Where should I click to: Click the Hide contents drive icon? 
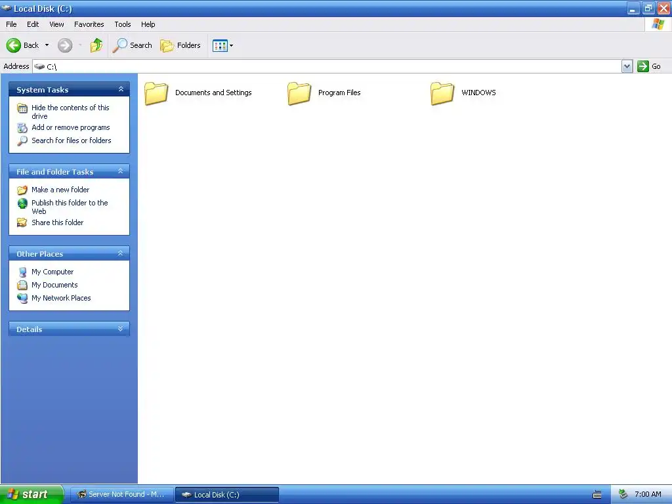(x=22, y=108)
